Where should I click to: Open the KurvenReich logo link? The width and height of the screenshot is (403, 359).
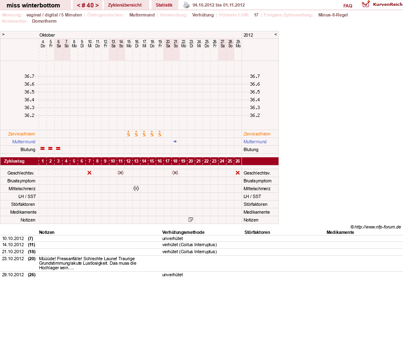coord(382,5)
